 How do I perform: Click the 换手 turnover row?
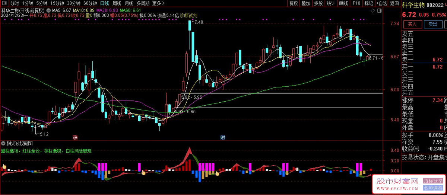click(x=424, y=135)
